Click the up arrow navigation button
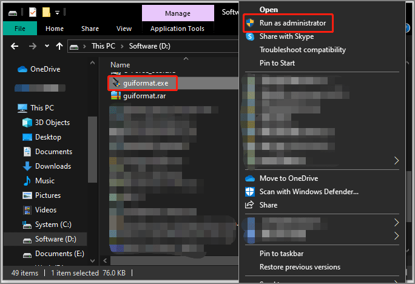This screenshot has height=284, width=415. click(x=59, y=46)
